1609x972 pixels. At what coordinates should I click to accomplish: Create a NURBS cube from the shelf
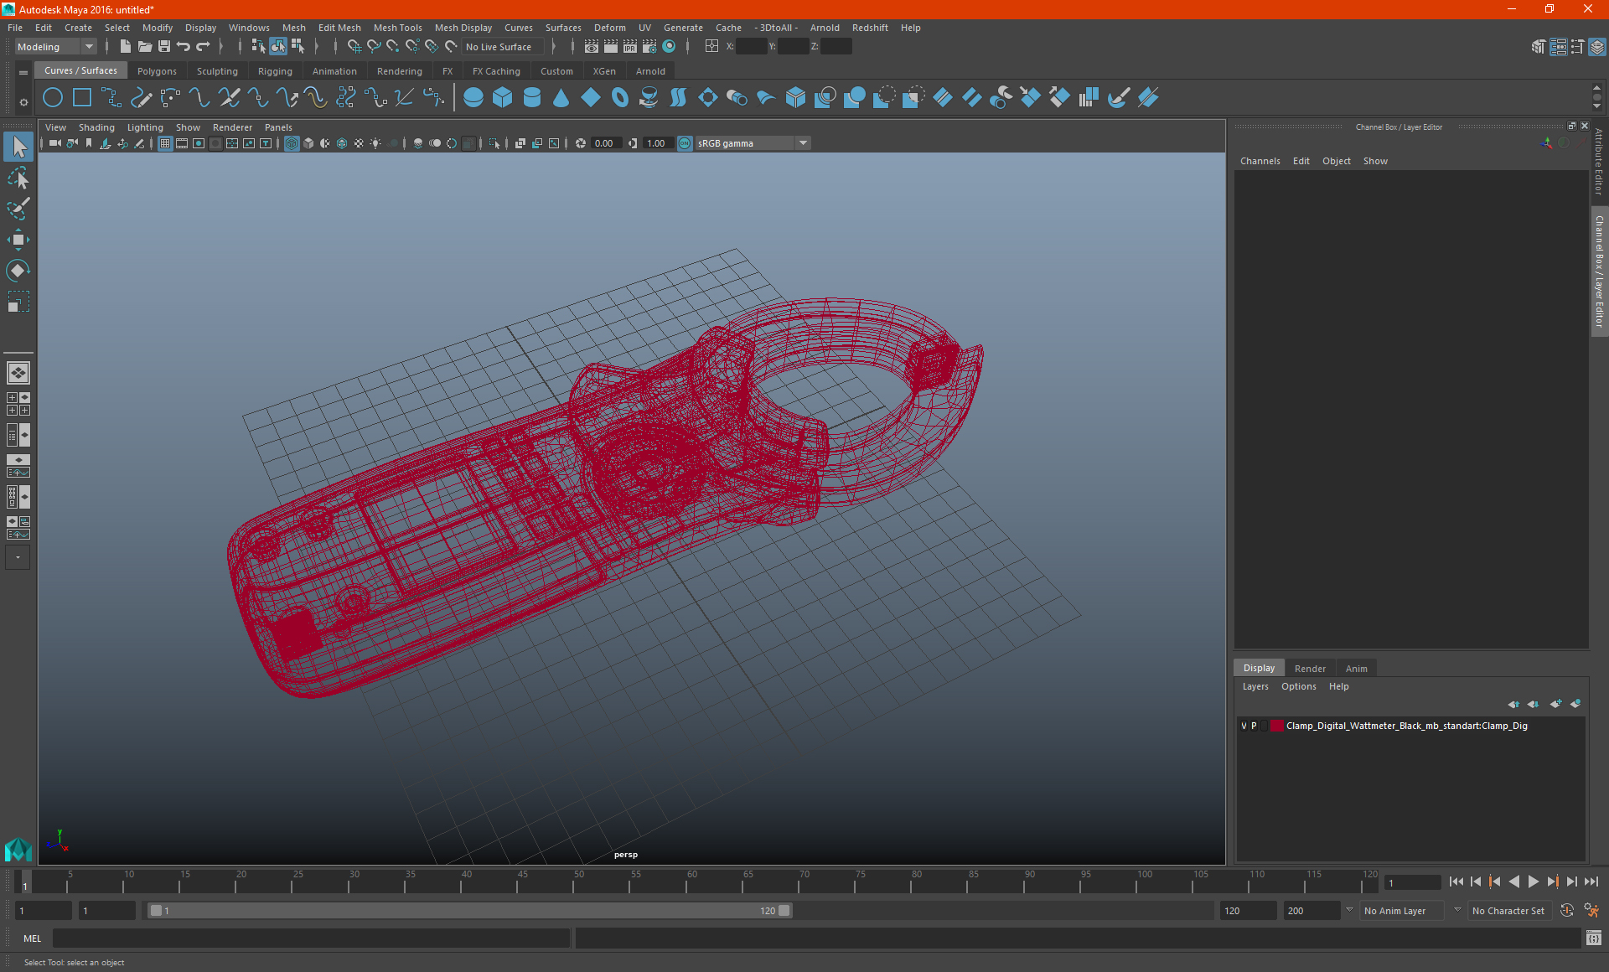coord(502,98)
